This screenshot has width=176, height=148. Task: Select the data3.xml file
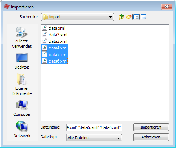(55, 41)
